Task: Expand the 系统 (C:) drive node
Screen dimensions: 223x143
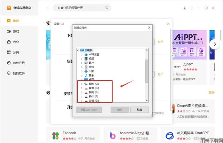Action: [82, 84]
